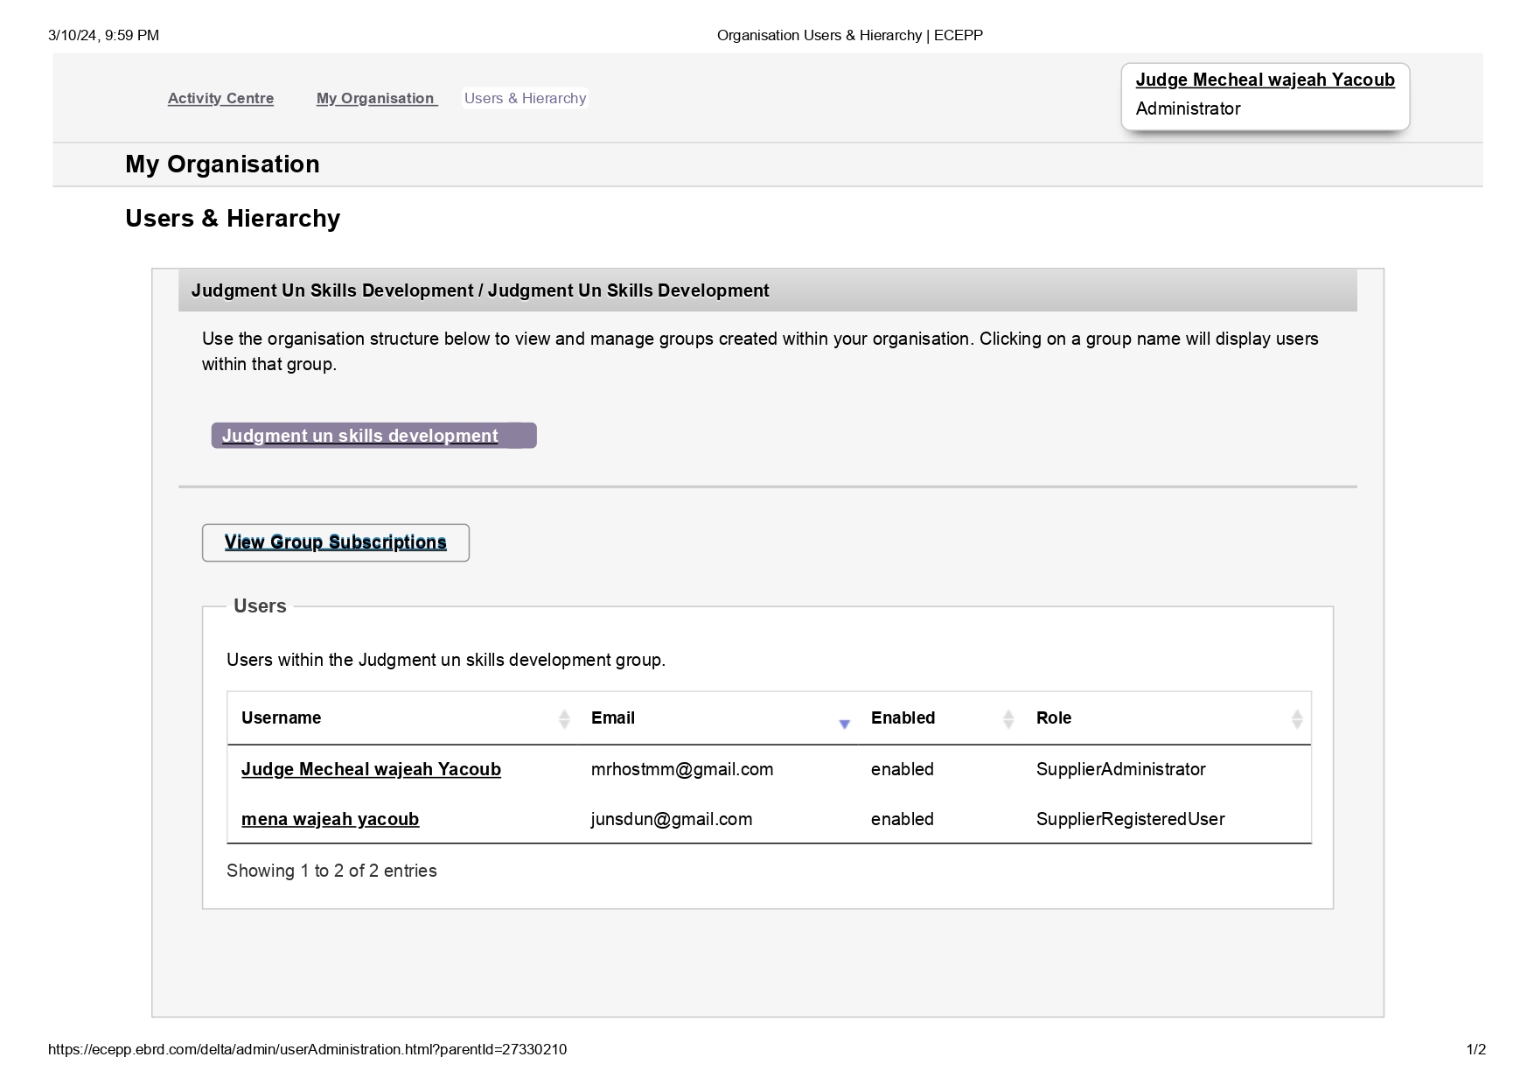Click the Username column sort arrows icon
Screen dimensions: 1534x1085
[x=564, y=719]
